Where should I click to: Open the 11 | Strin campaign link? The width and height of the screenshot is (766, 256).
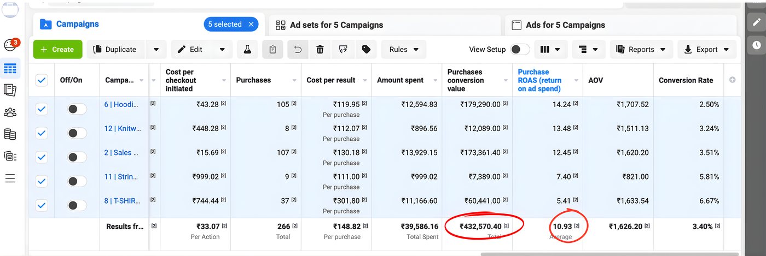point(121,176)
